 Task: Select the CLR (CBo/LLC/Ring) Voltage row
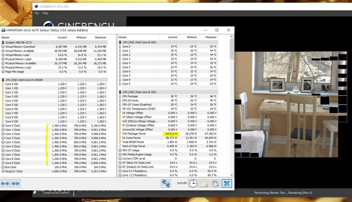pos(167,121)
